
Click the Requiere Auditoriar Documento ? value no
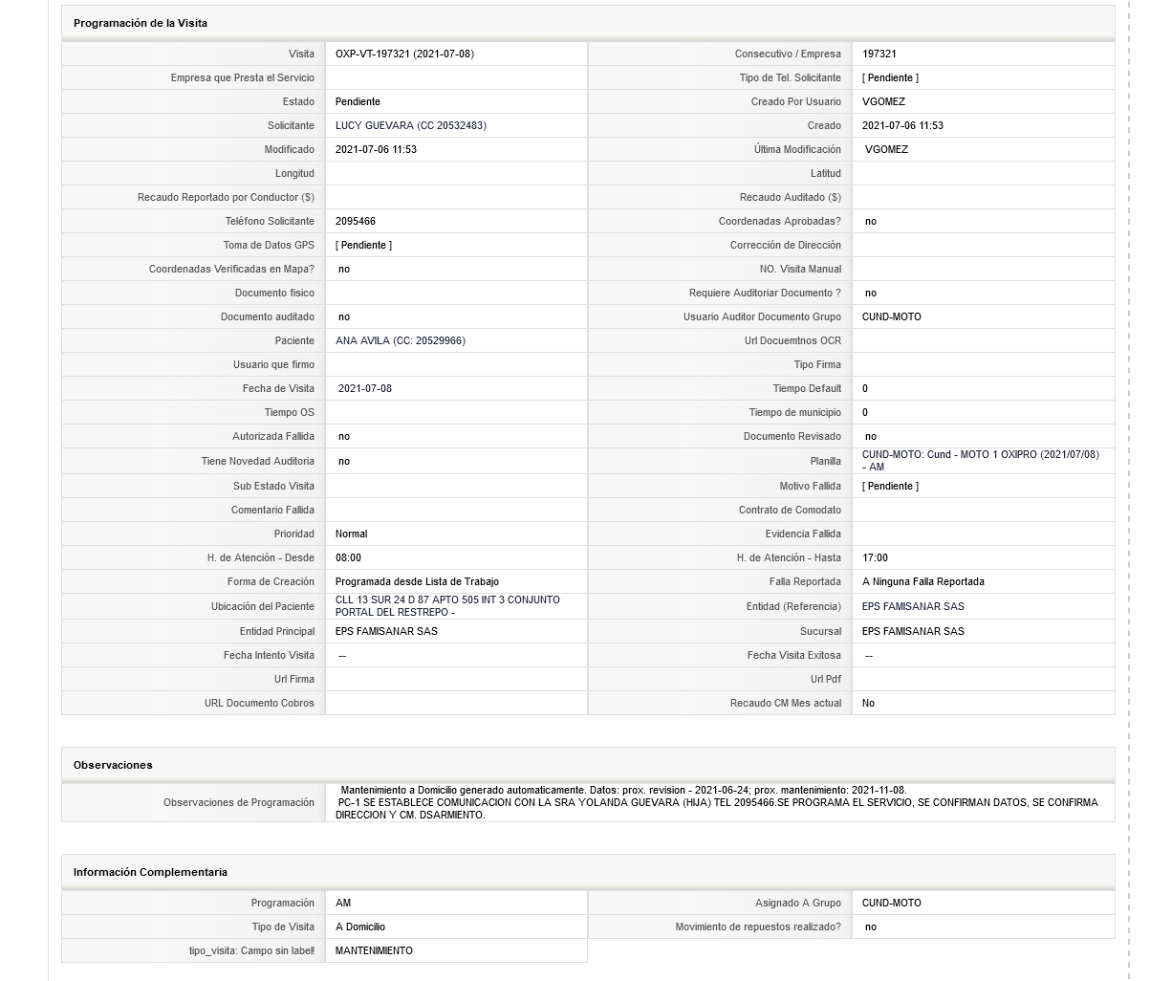coord(871,294)
